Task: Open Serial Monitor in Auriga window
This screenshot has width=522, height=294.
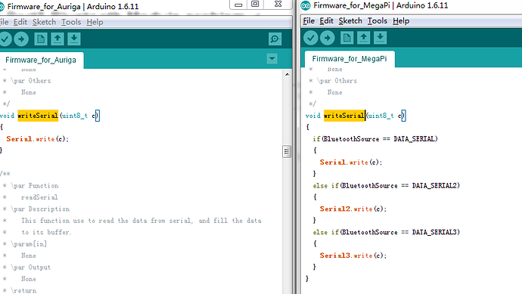Action: coord(275,39)
